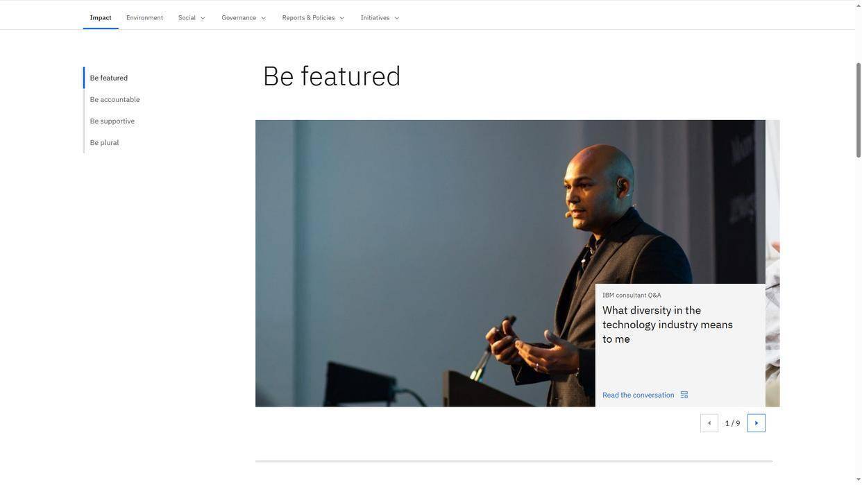Click the next slide arrow button
Image resolution: width=862 pixels, height=485 pixels.
756,423
